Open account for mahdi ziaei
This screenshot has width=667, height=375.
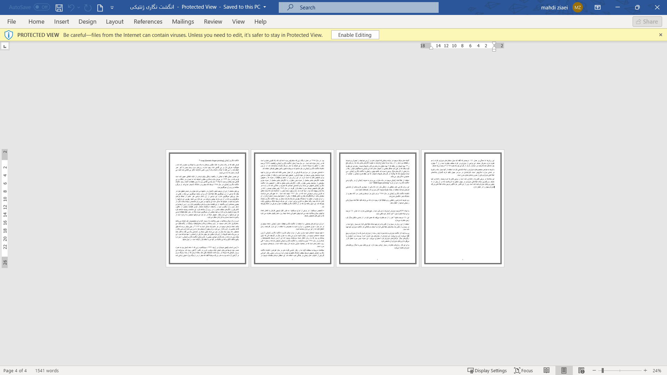554,7
